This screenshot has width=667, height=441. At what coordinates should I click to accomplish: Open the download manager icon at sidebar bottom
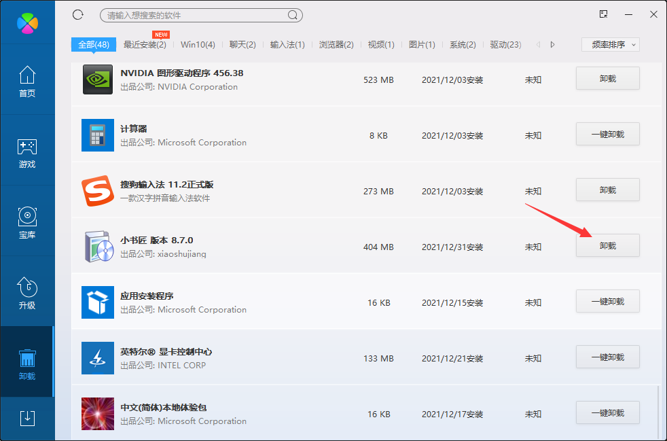27,418
